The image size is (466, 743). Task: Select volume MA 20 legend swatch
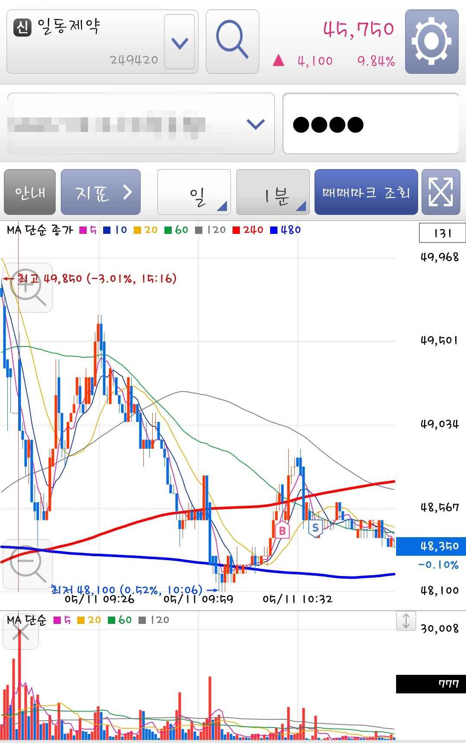point(81,620)
